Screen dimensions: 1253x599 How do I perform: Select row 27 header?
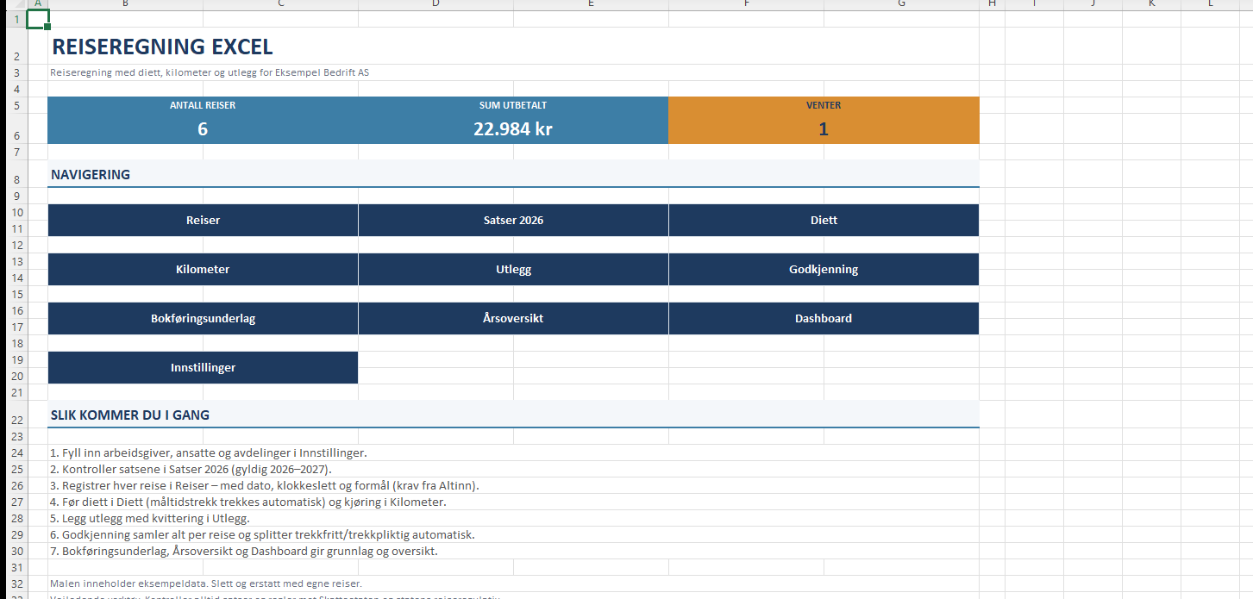click(x=16, y=502)
